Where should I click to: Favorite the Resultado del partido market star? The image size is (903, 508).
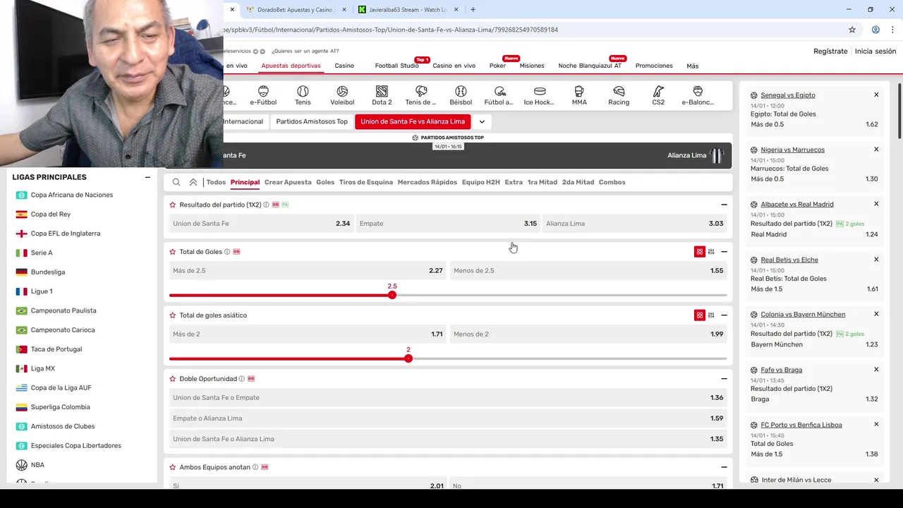click(x=173, y=205)
